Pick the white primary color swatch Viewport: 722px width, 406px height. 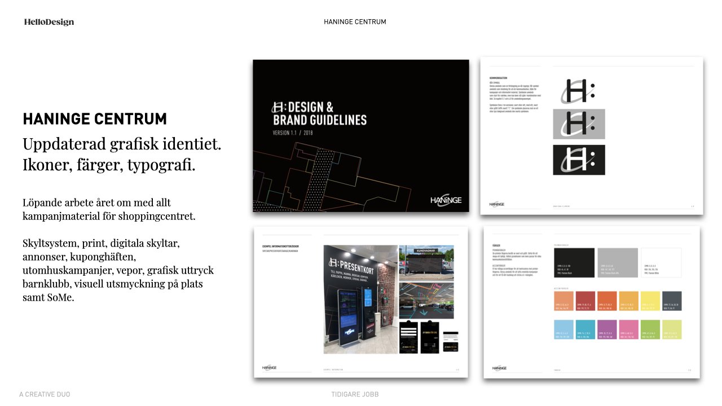click(661, 263)
